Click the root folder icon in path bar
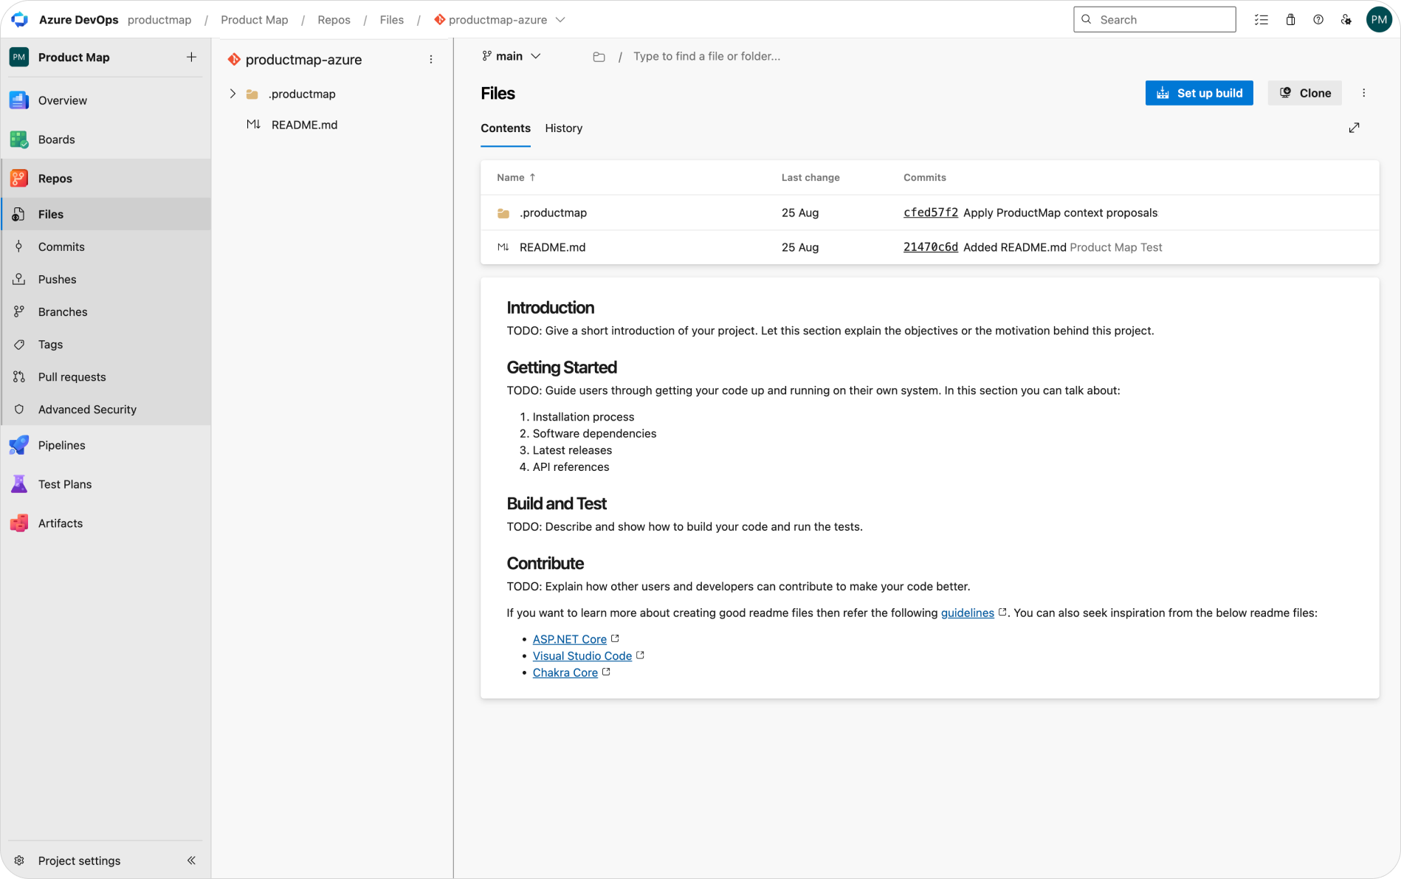This screenshot has width=1401, height=879. point(599,57)
